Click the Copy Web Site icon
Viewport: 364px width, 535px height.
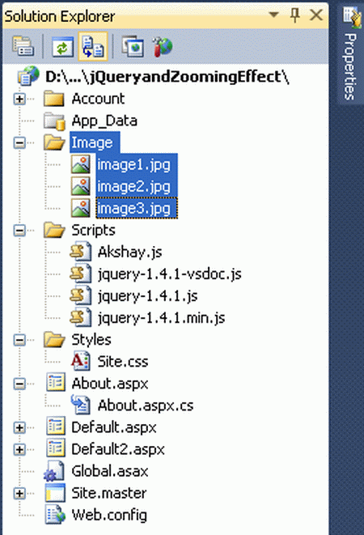point(133,46)
